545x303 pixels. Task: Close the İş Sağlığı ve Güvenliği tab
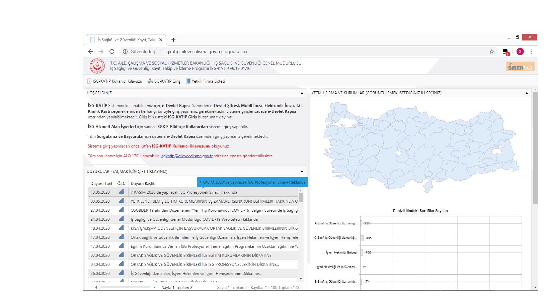[161, 40]
